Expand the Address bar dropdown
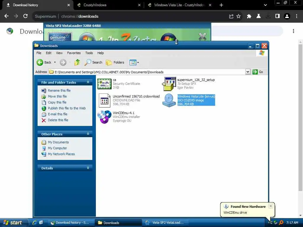 [248, 72]
